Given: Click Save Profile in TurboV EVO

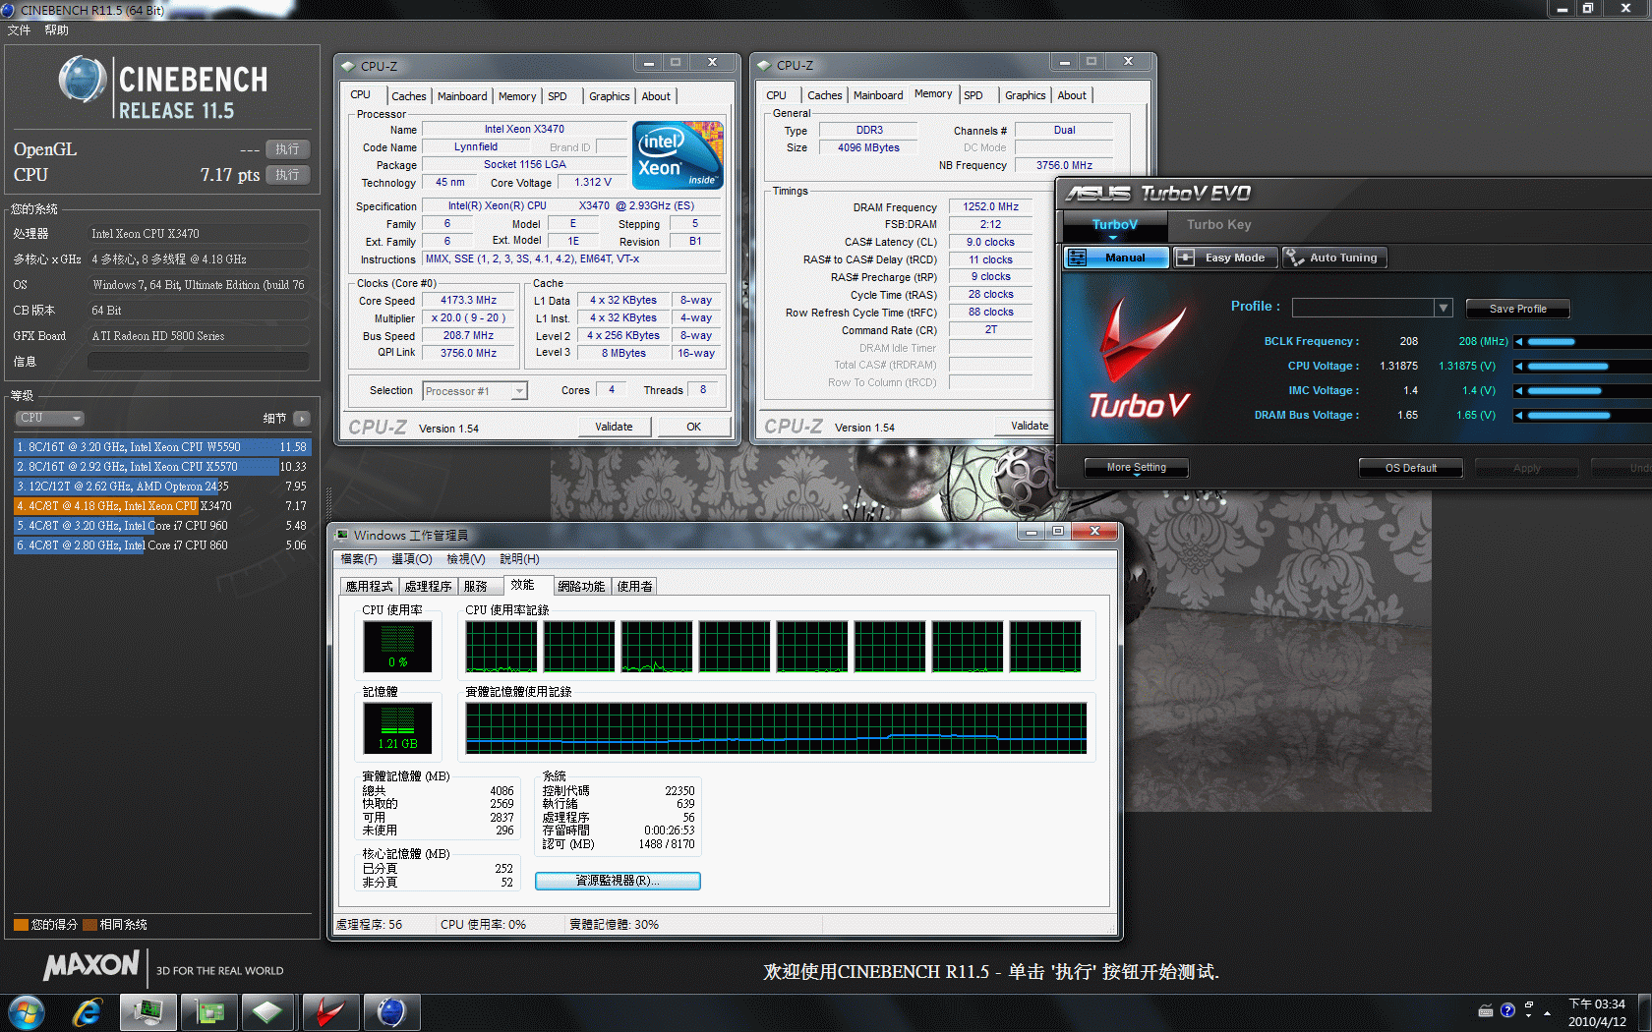Looking at the screenshot, I should point(1517,309).
